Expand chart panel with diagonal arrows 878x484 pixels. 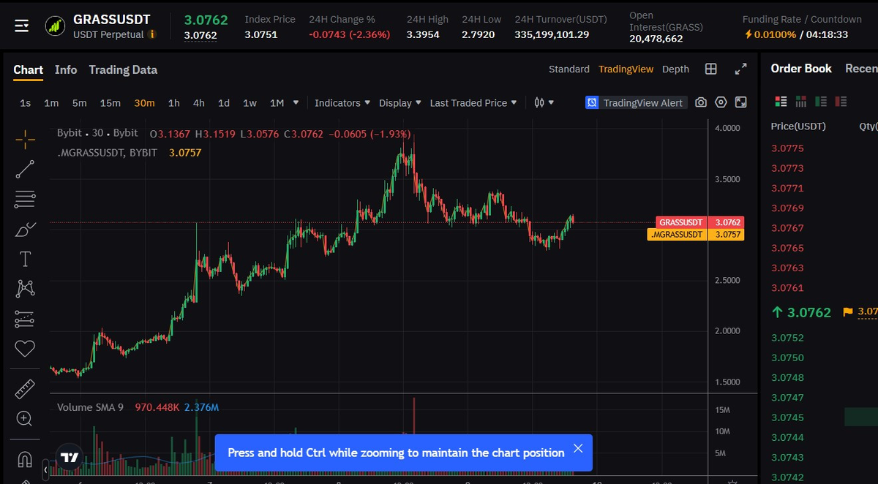click(740, 69)
